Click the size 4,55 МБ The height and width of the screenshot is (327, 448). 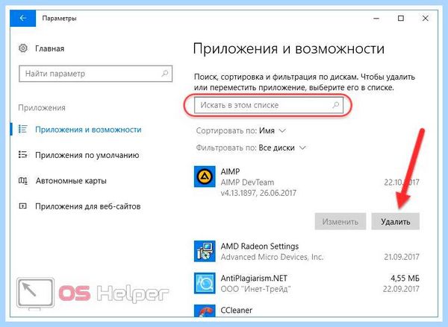coord(405,278)
